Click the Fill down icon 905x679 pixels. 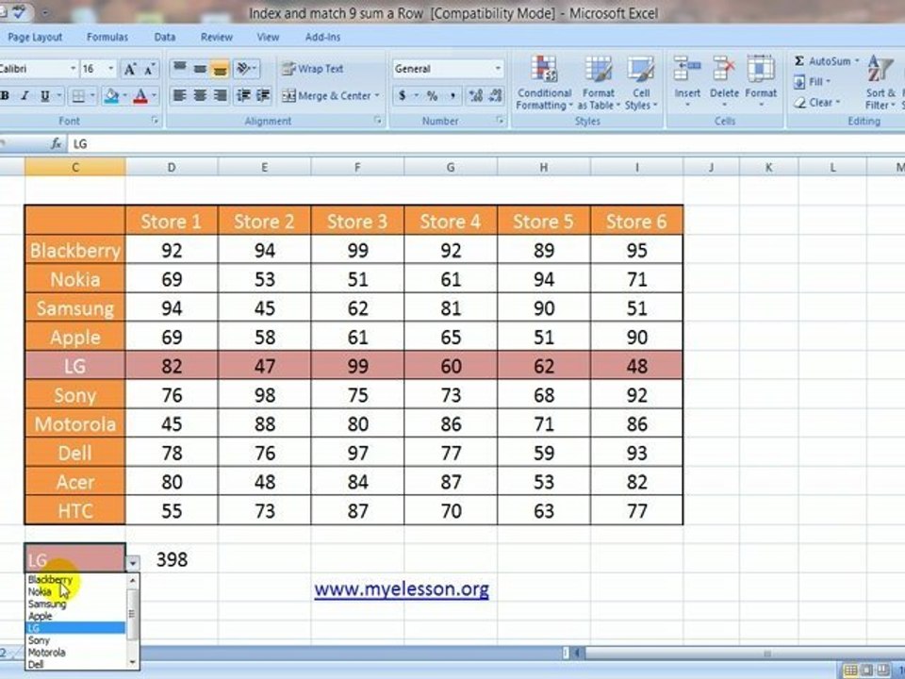[x=799, y=82]
